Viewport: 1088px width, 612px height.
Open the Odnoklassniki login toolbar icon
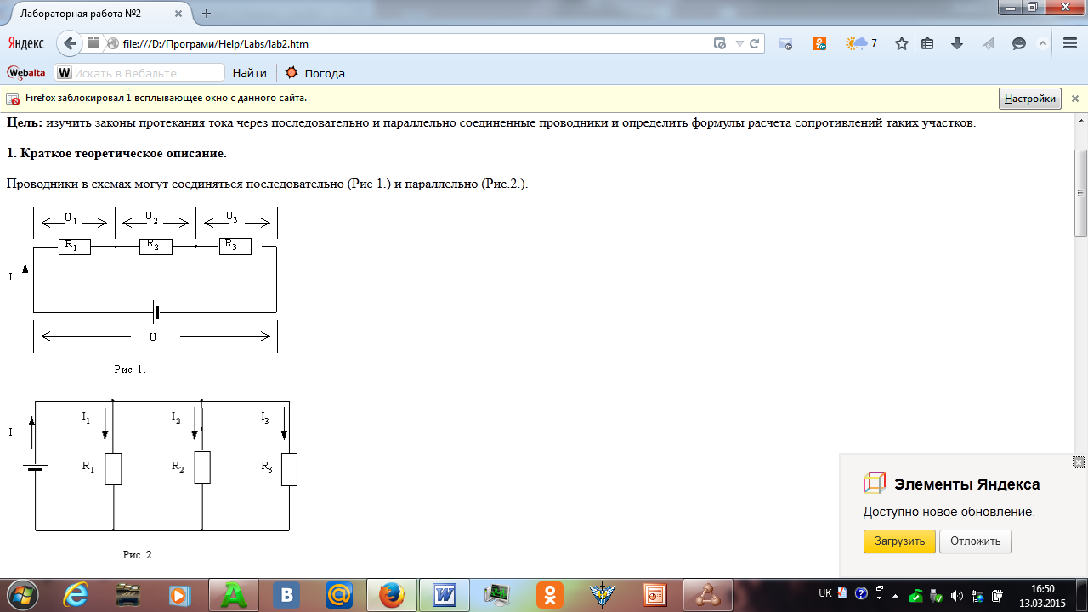click(819, 43)
